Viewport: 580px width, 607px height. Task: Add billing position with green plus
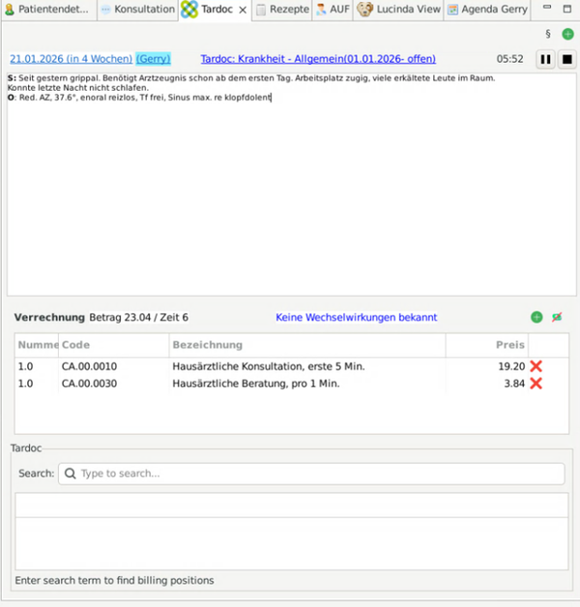[536, 317]
